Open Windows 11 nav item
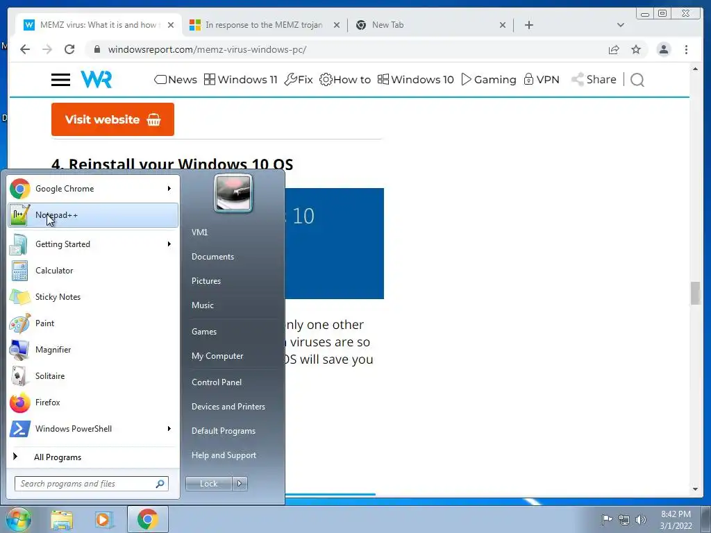This screenshot has width=711, height=533. [x=240, y=80]
